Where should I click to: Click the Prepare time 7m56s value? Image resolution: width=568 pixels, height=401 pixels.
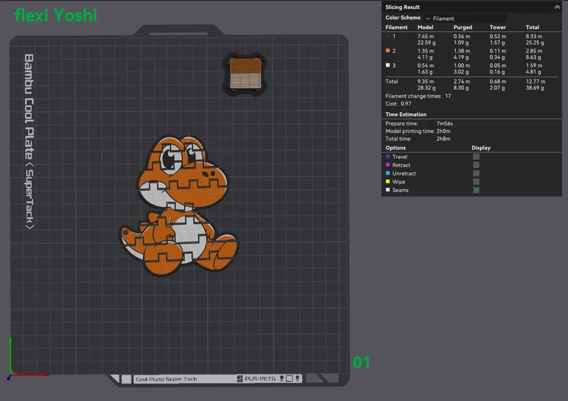tap(445, 123)
